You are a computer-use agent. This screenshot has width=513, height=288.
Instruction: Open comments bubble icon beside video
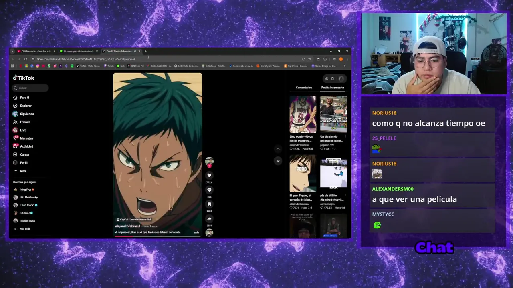209,190
